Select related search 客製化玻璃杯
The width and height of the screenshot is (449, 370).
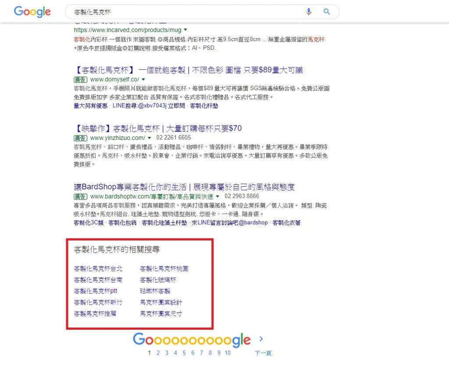tap(158, 280)
